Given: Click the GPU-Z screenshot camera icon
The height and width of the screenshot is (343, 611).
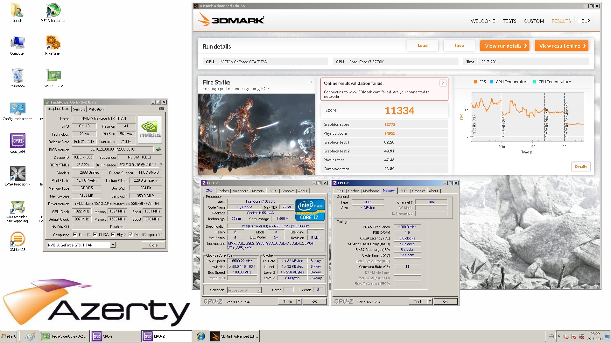Looking at the screenshot, I should (x=161, y=109).
